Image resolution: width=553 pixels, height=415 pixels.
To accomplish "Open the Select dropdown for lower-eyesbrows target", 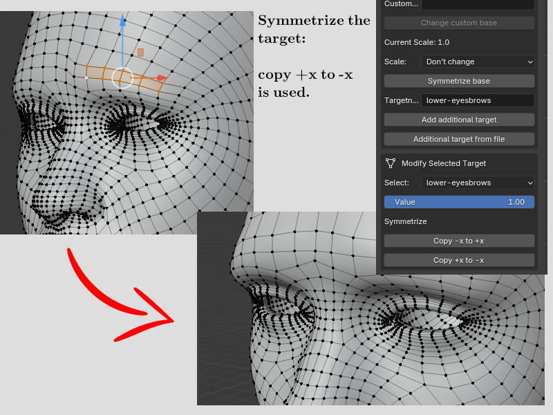I will click(x=478, y=183).
